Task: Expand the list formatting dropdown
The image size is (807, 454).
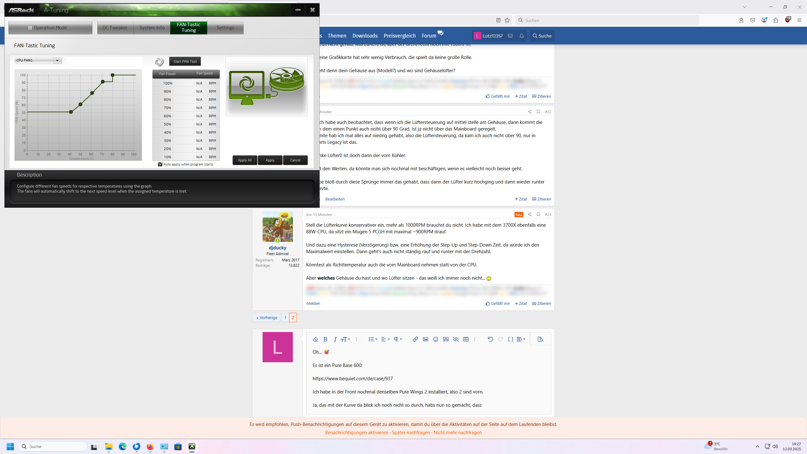Action: click(x=373, y=339)
